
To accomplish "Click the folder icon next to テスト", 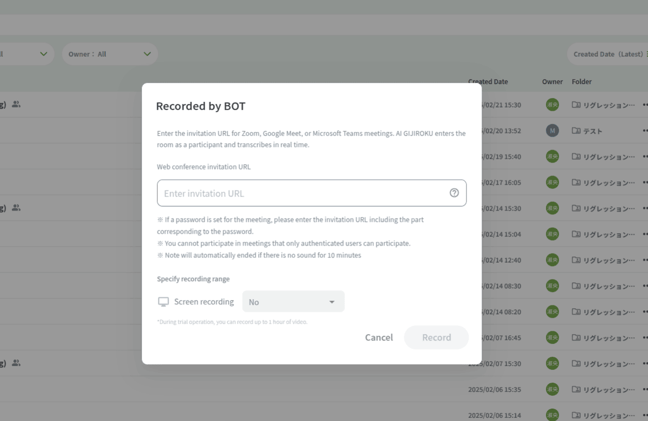I will click(x=576, y=131).
